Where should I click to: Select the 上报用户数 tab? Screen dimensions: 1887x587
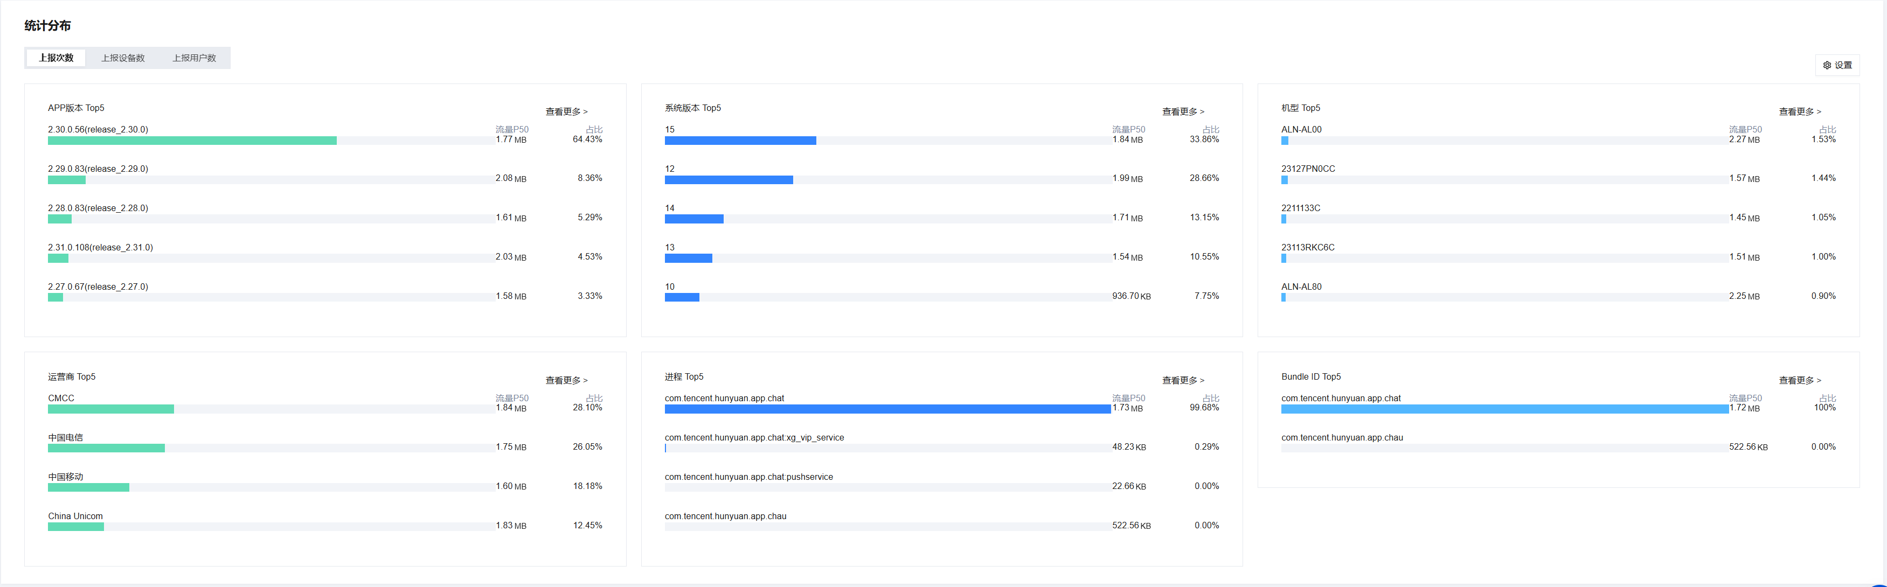[x=194, y=58]
